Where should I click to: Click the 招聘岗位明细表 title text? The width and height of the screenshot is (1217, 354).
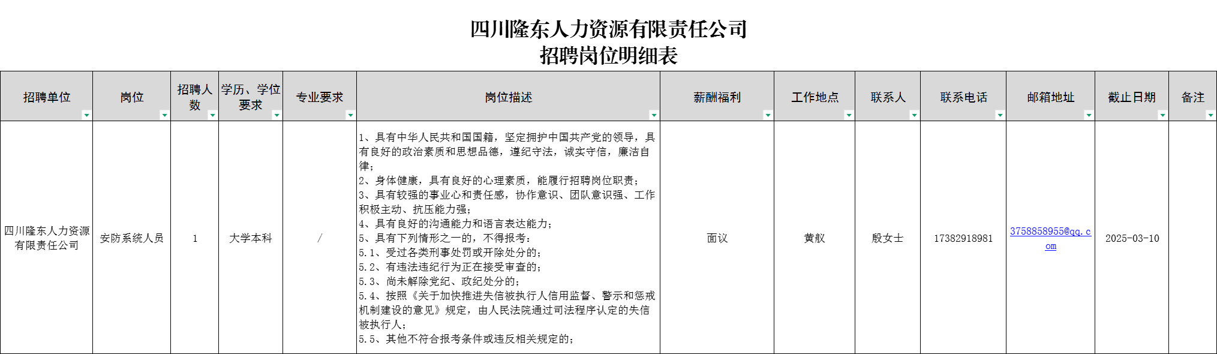pyautogui.click(x=608, y=56)
